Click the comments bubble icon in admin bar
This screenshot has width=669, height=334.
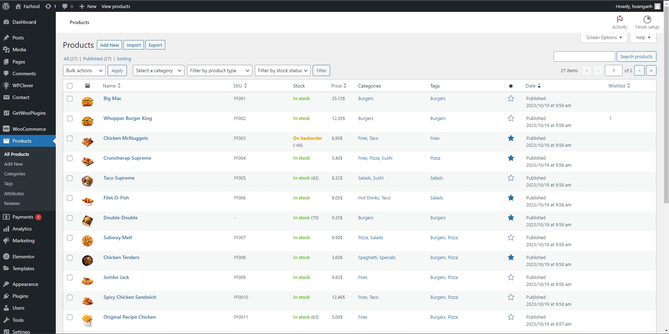coord(65,6)
